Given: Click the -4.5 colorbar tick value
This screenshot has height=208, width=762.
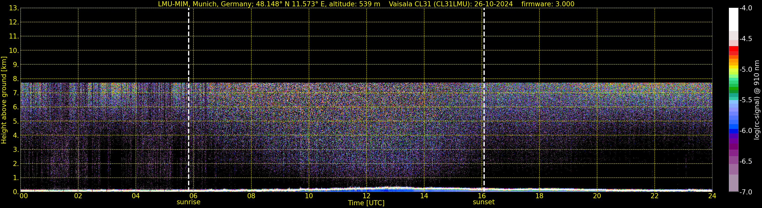Looking at the screenshot, I should [745, 39].
